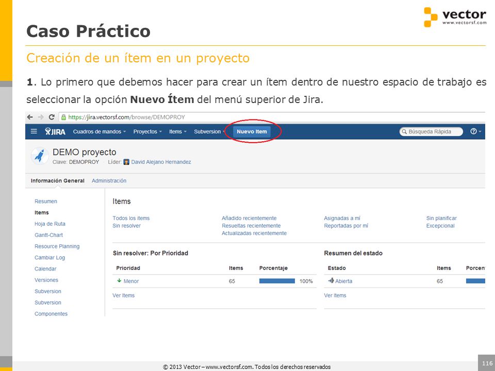Screen dimensions: 495x371
Task: Open Versiones in the sidebar
Action: tap(46, 280)
